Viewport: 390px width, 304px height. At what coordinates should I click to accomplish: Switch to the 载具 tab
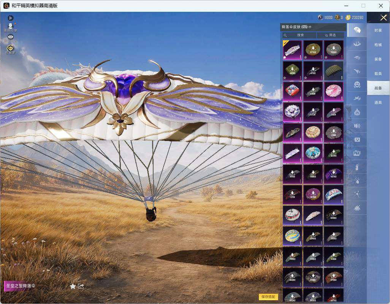click(378, 74)
